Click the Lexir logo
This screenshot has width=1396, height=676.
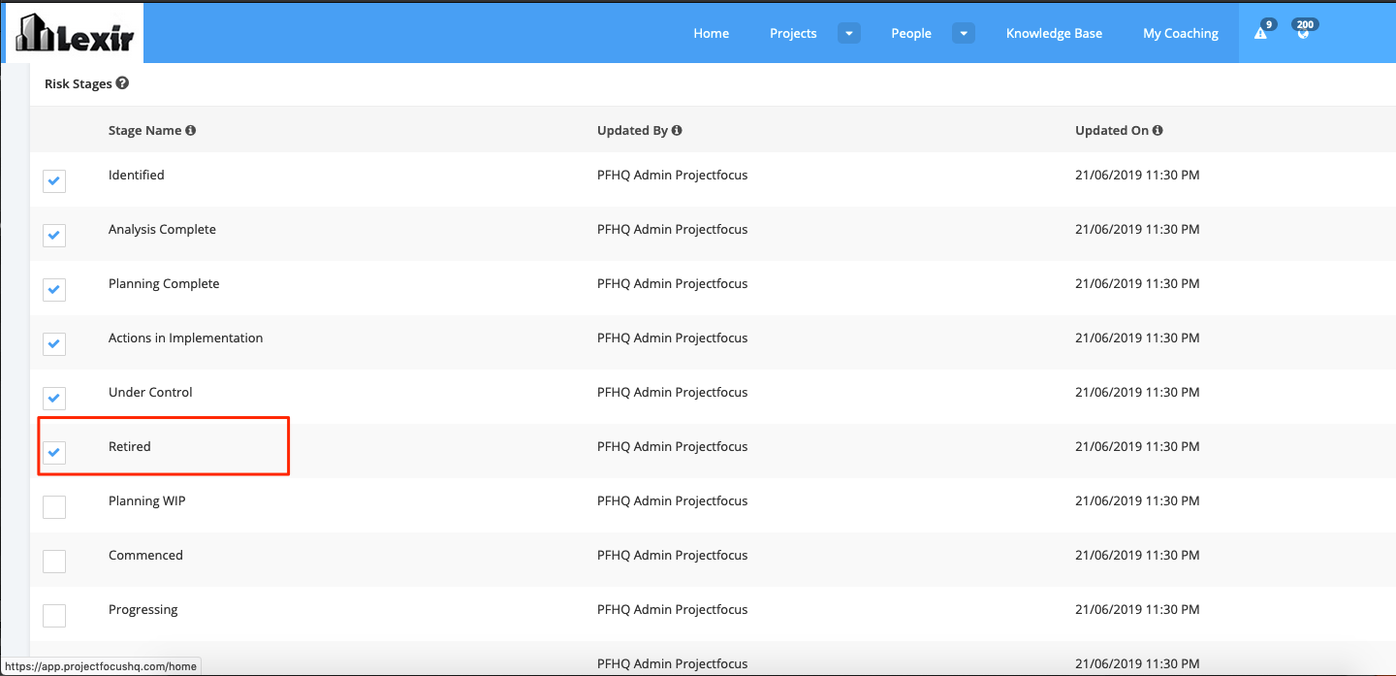(75, 33)
